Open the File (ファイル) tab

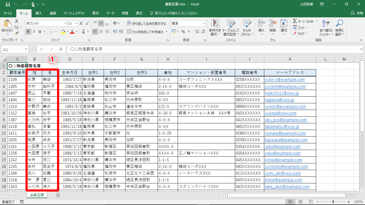pos(7,13)
